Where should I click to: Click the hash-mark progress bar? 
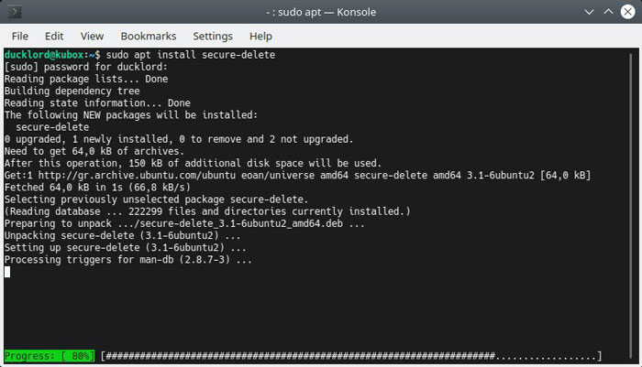point(351,356)
